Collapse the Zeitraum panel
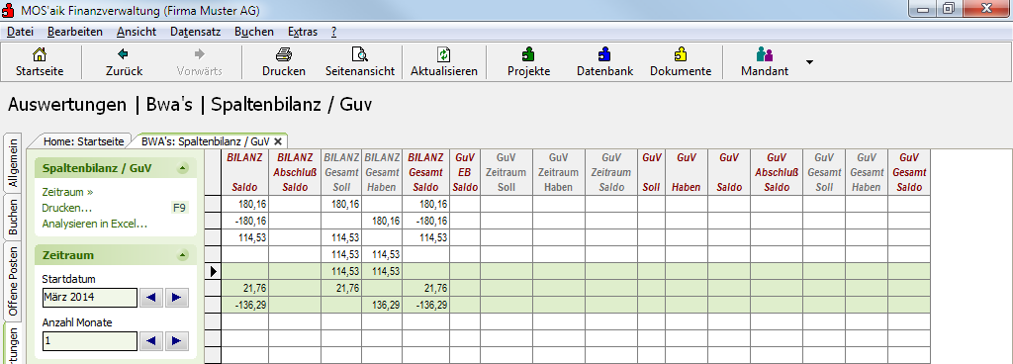 [183, 255]
